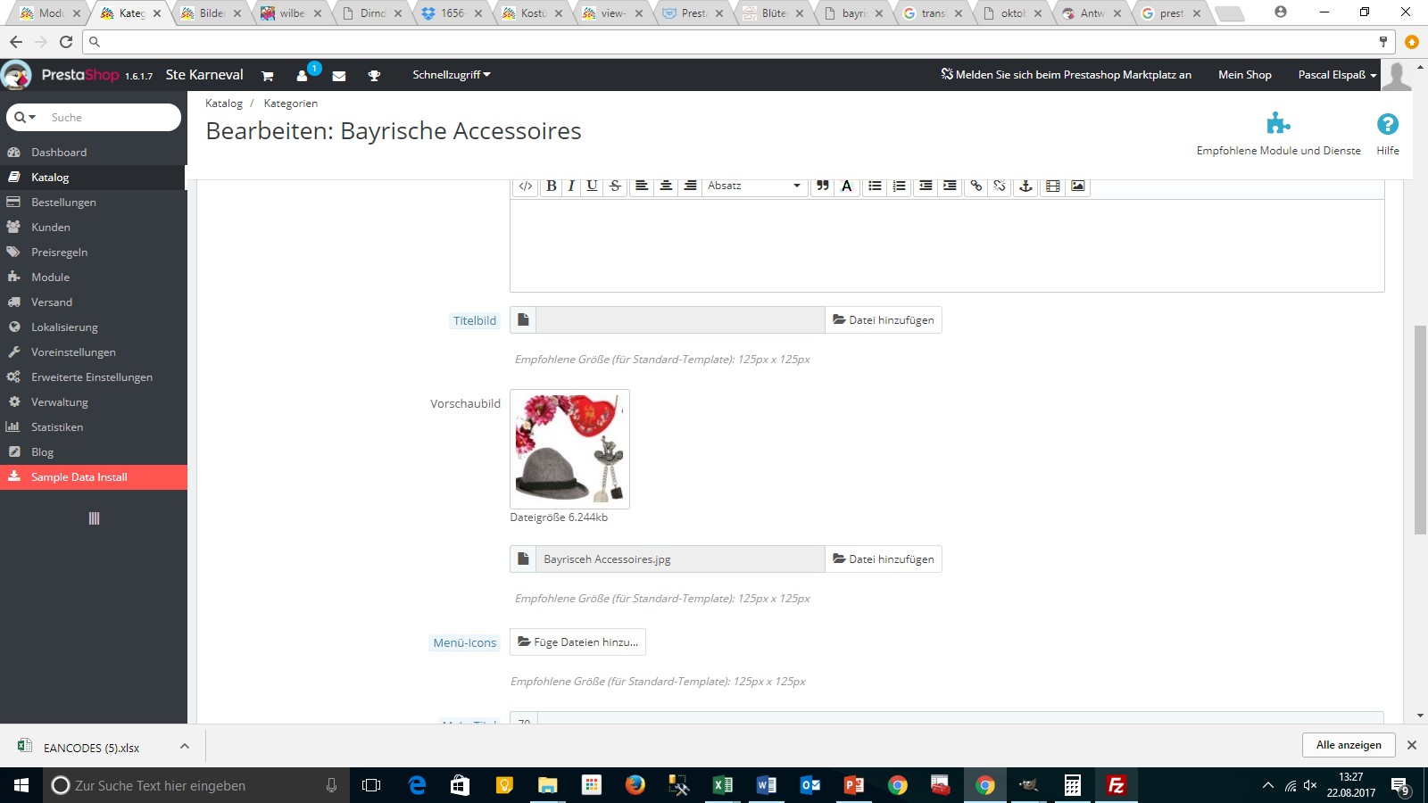Screen dimensions: 1428x803
Task: Open Mein Shop link in header
Action: click(1245, 75)
